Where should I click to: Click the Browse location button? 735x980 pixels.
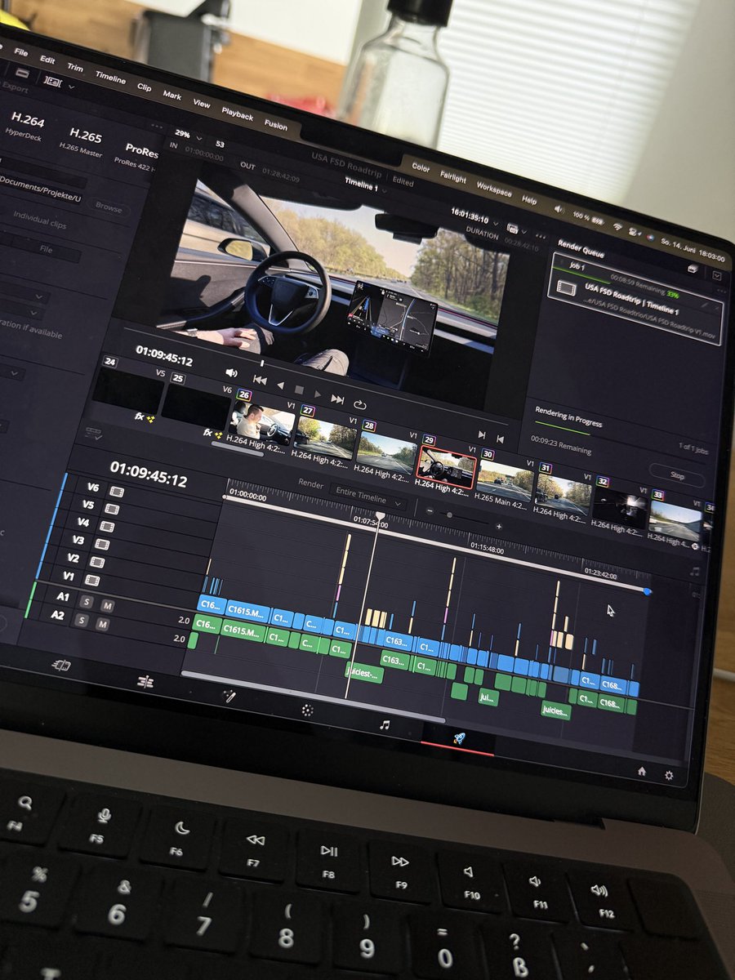coord(108,207)
